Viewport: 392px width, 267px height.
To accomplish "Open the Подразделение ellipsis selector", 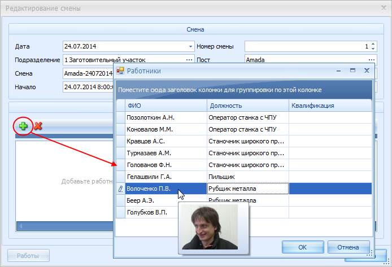I will (x=189, y=60).
